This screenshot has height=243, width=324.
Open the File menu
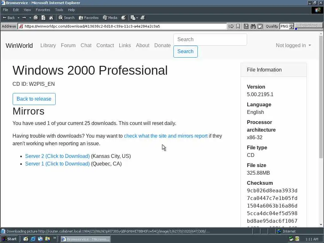click(5, 10)
